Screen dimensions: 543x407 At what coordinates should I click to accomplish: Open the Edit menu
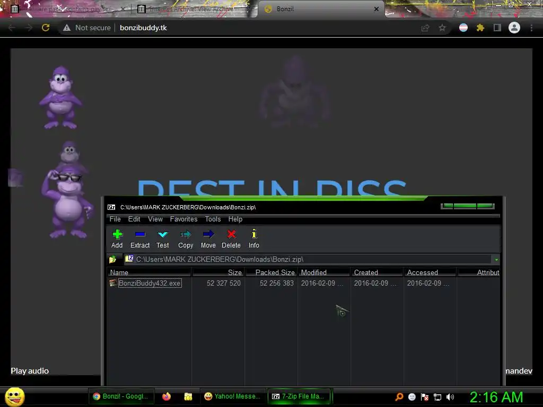click(x=134, y=219)
